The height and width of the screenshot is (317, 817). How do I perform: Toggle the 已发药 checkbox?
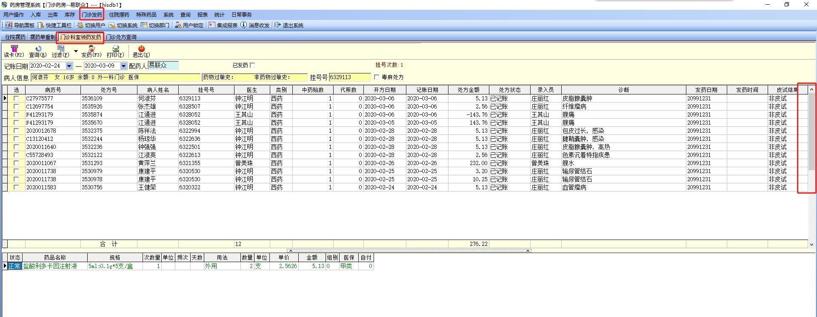(252, 65)
